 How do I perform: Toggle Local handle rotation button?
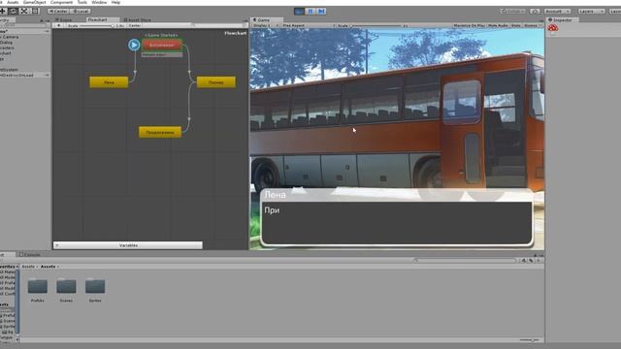pyautogui.click(x=81, y=11)
